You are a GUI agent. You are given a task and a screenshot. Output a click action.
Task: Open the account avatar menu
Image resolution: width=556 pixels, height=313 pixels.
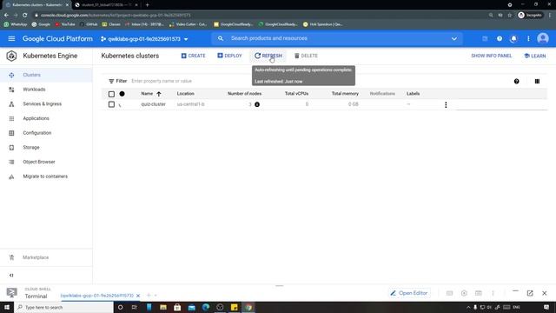pyautogui.click(x=542, y=38)
